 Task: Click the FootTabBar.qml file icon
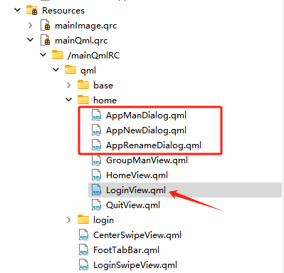(84, 249)
